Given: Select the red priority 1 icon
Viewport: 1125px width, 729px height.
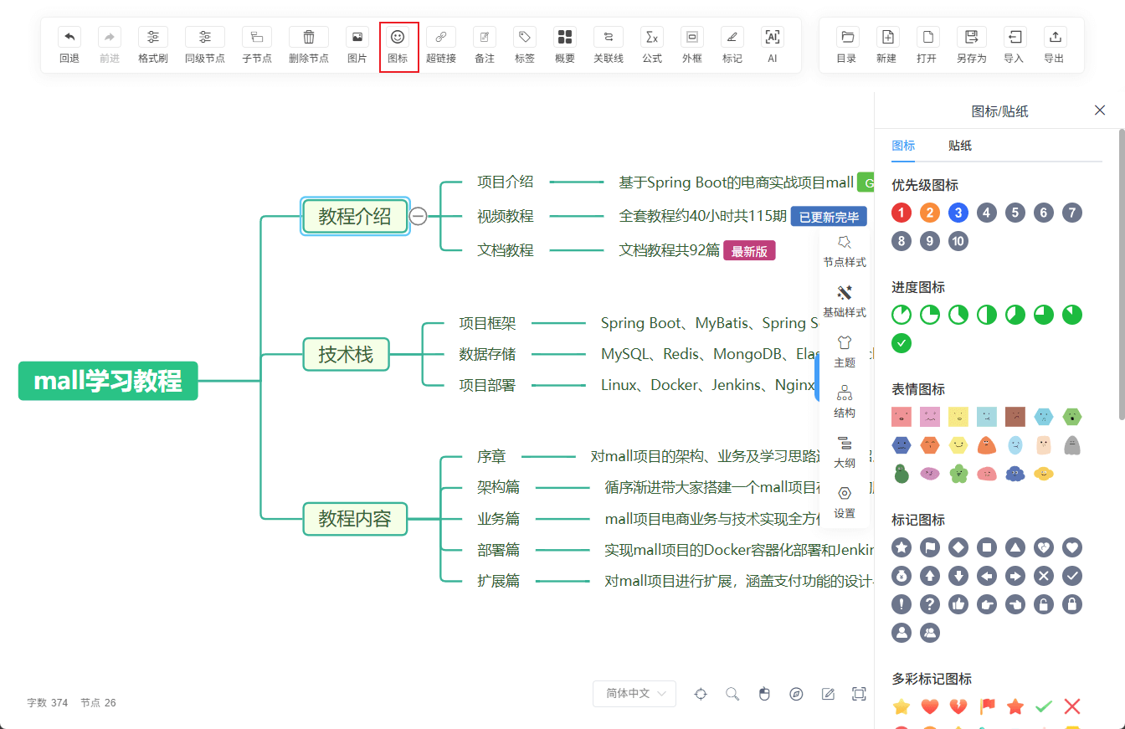Looking at the screenshot, I should point(902,213).
